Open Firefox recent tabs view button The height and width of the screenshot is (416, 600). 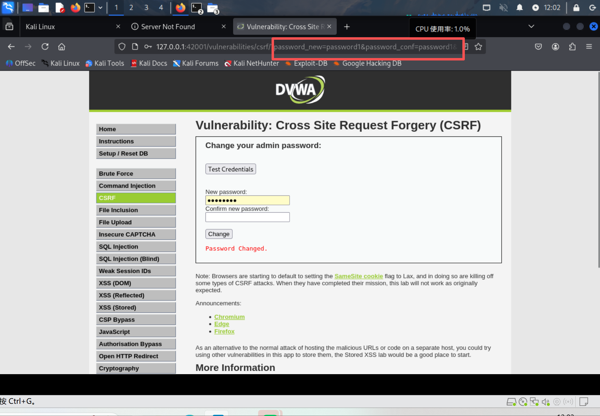pyautogui.click(x=9, y=27)
